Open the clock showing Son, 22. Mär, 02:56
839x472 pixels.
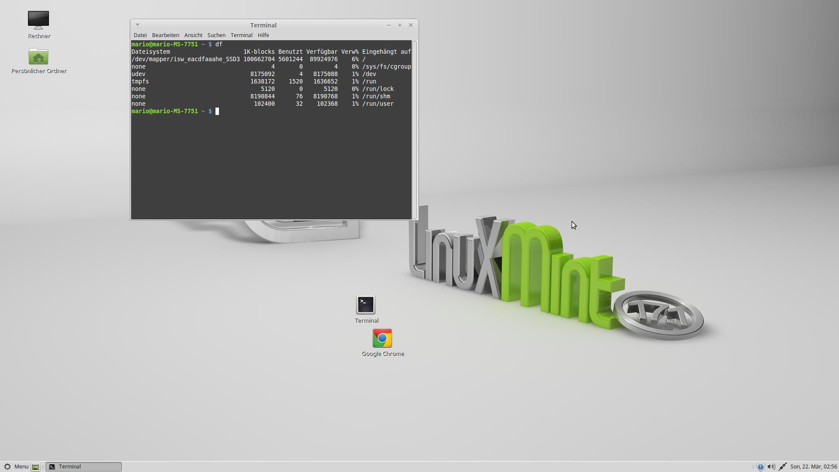point(813,467)
